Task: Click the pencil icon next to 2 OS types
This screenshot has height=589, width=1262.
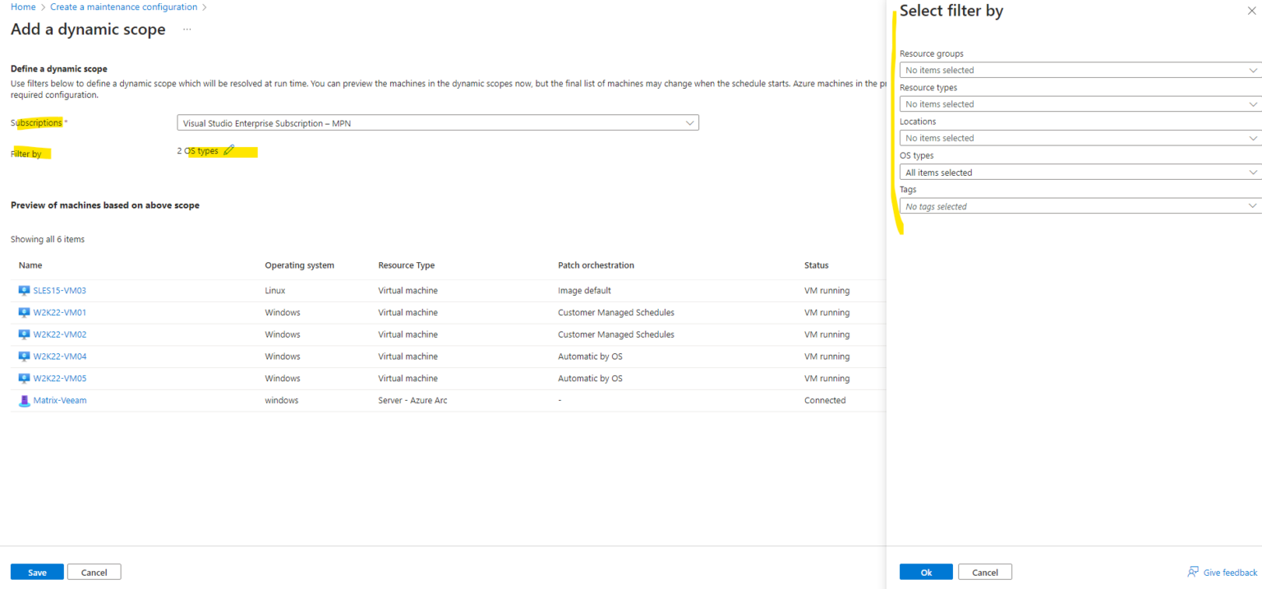Action: 228,150
